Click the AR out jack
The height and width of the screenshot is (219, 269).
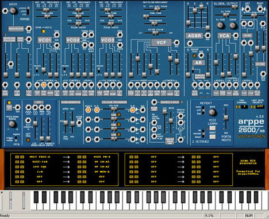(x=201, y=56)
